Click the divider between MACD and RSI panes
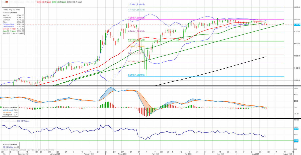The height and width of the screenshot is (155, 301). pos(150,118)
